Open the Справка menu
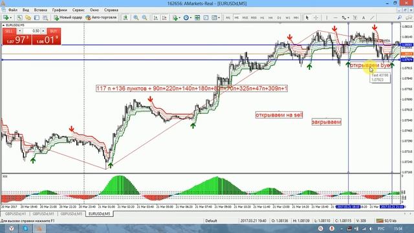The image size is (414, 233). click(x=111, y=10)
